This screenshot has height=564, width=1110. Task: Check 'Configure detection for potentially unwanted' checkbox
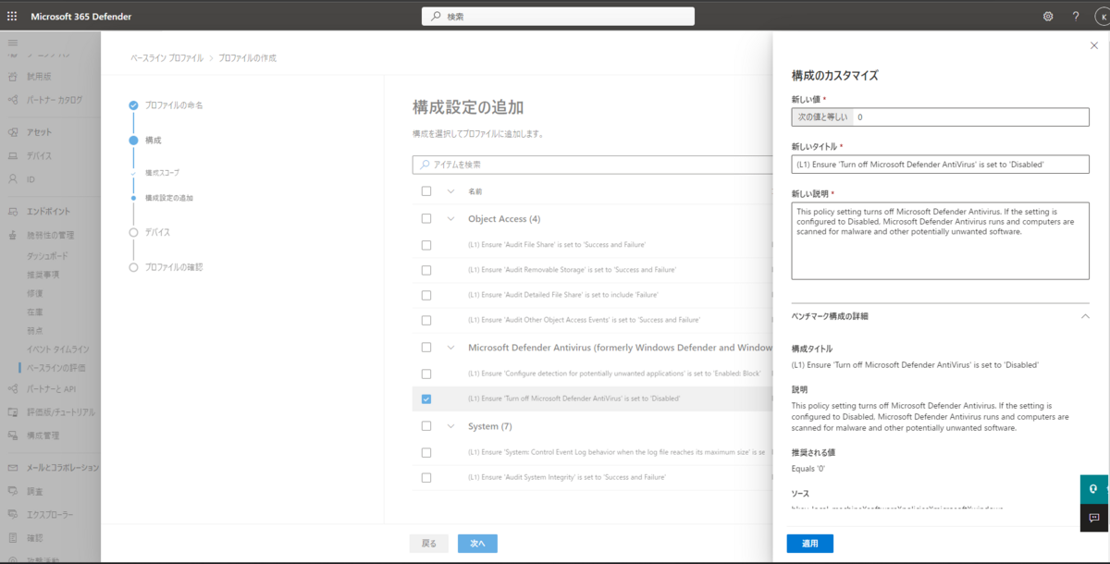(425, 374)
